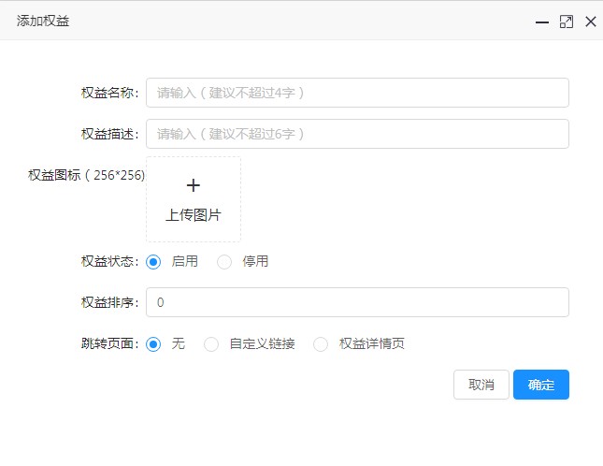
Task: Click the 权益图标（256*256) label
Action: [87, 175]
